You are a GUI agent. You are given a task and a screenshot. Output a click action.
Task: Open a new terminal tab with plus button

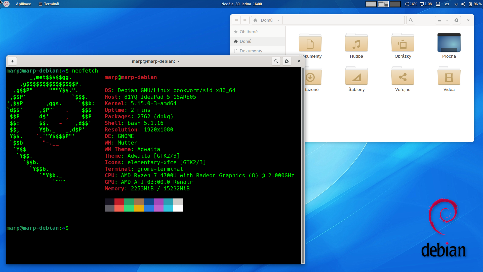tap(12, 61)
